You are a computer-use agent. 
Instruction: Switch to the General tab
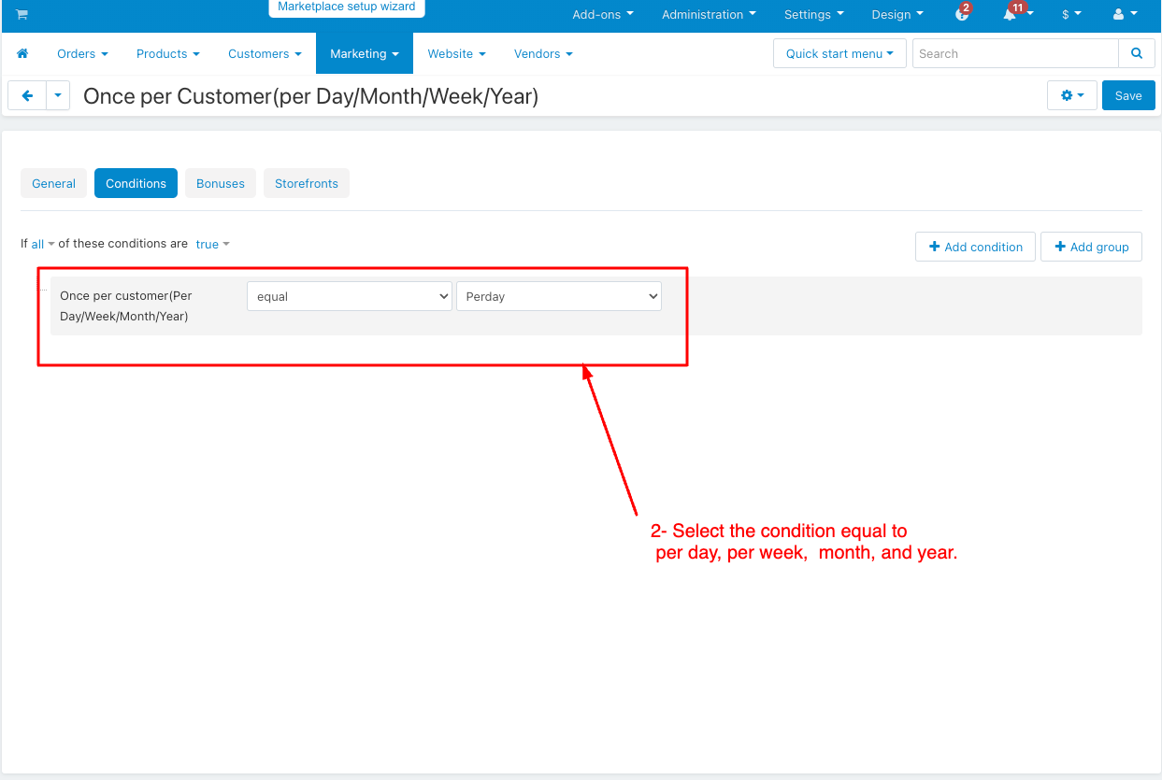click(53, 184)
